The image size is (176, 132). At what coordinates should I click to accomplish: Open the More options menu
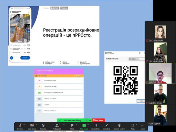[143, 127]
